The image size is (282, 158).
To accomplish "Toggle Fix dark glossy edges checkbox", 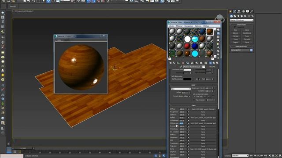I will (189, 96).
